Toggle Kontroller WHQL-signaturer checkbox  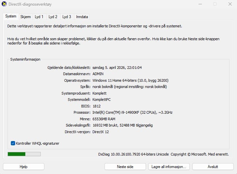[x=13, y=143]
